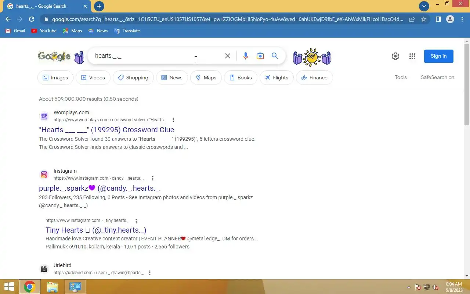This screenshot has width=470, height=294.
Task: Open more options for Urlebird result
Action: (x=149, y=273)
